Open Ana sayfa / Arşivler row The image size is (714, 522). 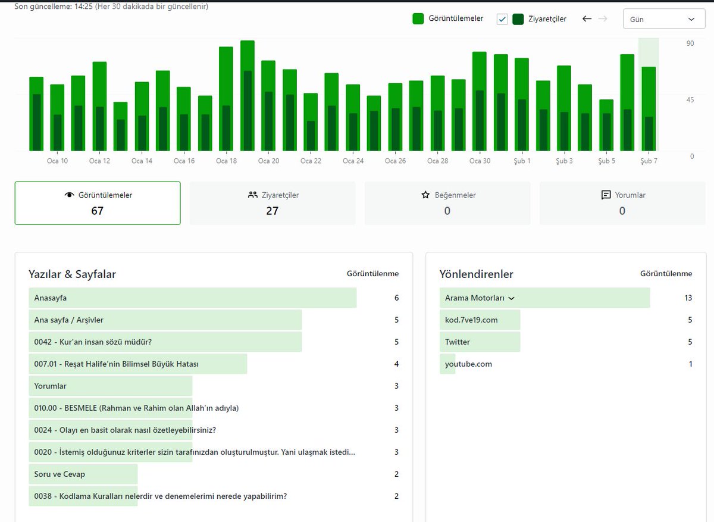tap(214, 320)
